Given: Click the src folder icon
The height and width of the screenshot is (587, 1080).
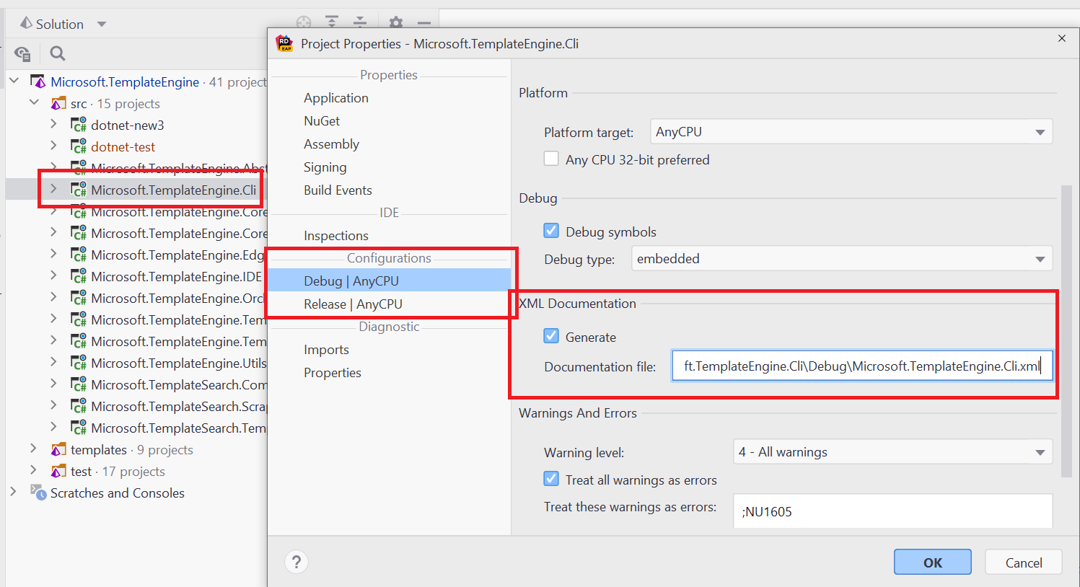Looking at the screenshot, I should point(58,103).
